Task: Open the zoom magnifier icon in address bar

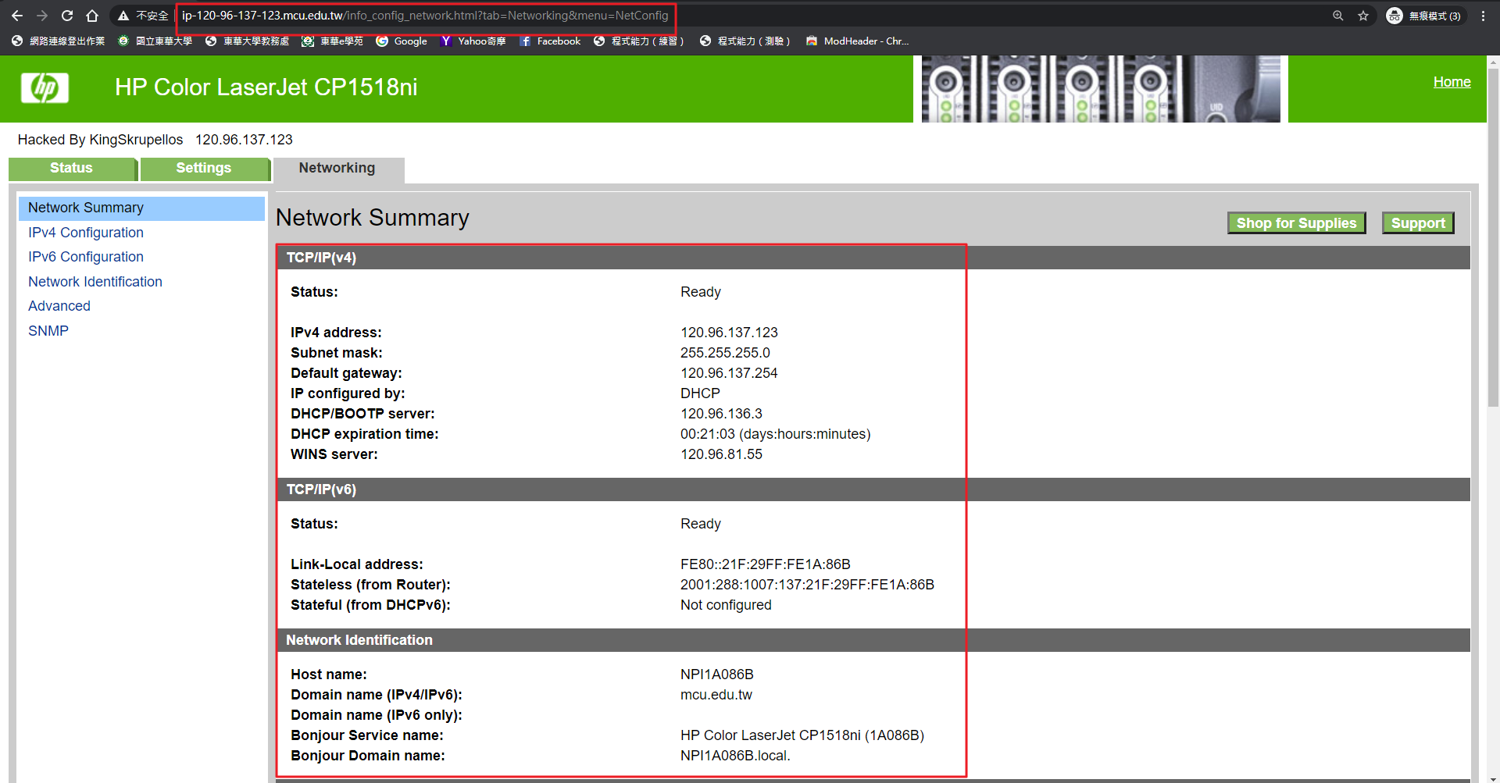Action: (1338, 16)
